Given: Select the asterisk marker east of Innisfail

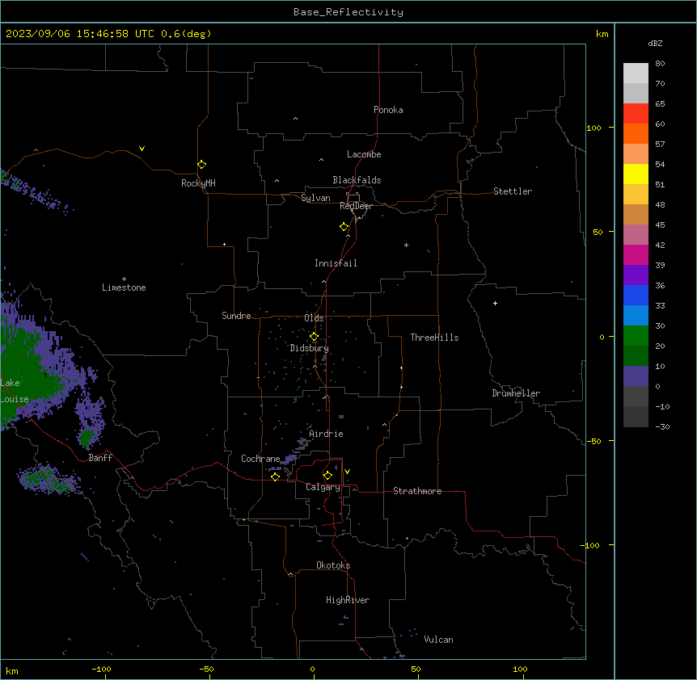Looking at the screenshot, I should pyautogui.click(x=406, y=245).
